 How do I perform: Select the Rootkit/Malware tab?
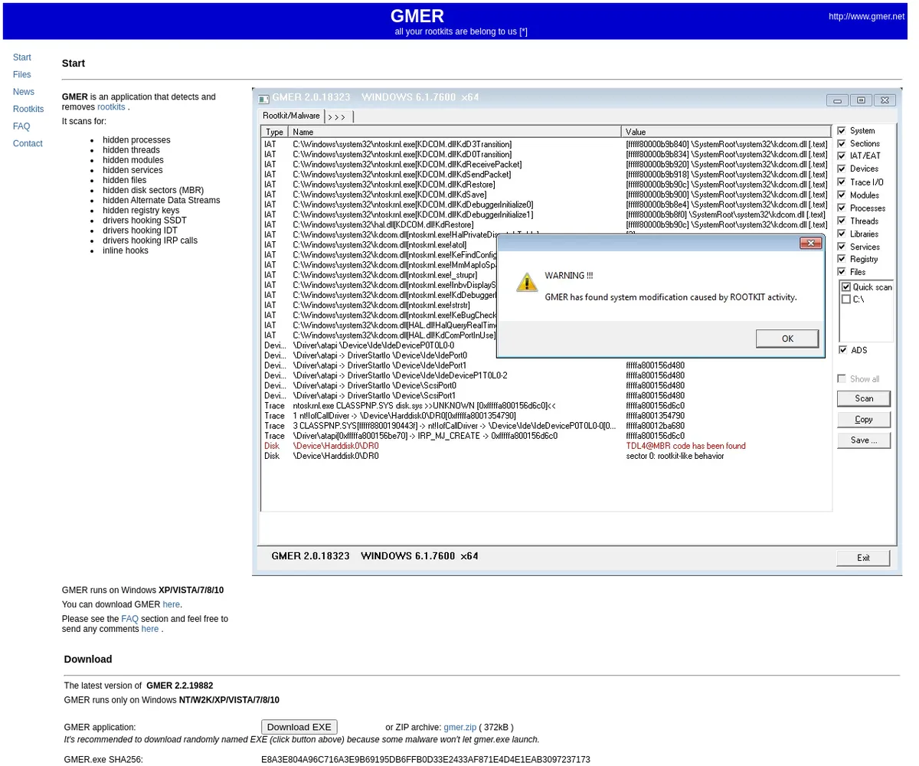[291, 116]
